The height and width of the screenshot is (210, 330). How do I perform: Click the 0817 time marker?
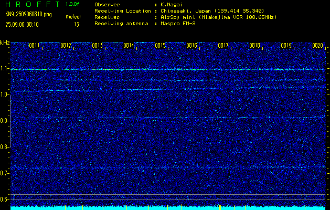pos(223,46)
